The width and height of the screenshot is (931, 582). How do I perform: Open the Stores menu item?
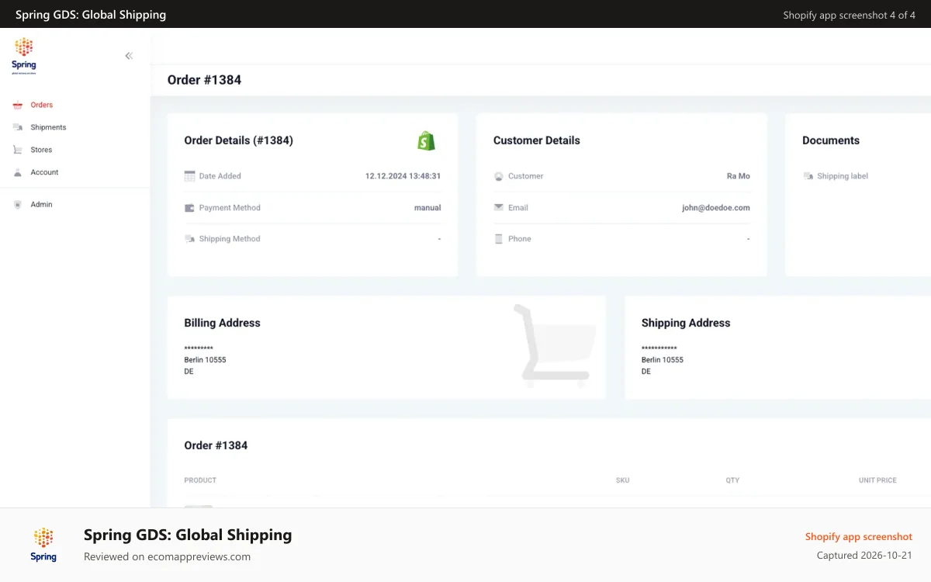[x=41, y=150]
